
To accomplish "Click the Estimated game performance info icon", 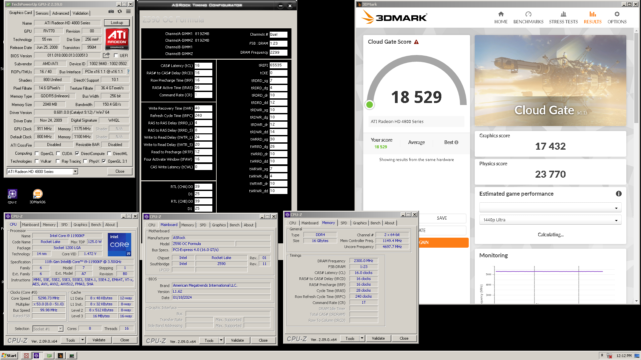I will pos(619,194).
